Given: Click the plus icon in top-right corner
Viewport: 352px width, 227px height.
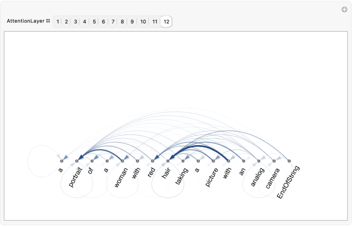Looking at the screenshot, I should [344, 10].
